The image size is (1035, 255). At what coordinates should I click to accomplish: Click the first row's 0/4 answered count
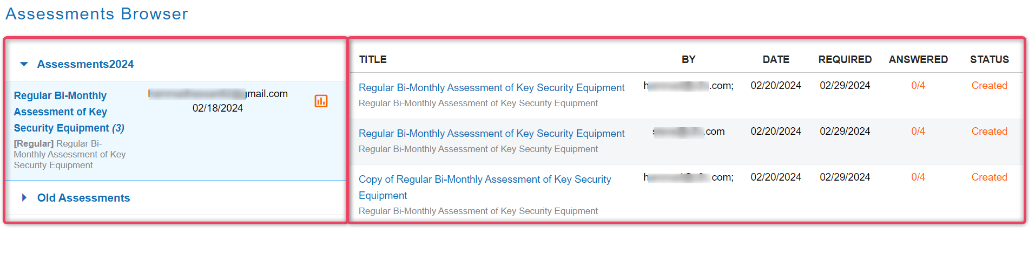click(918, 85)
